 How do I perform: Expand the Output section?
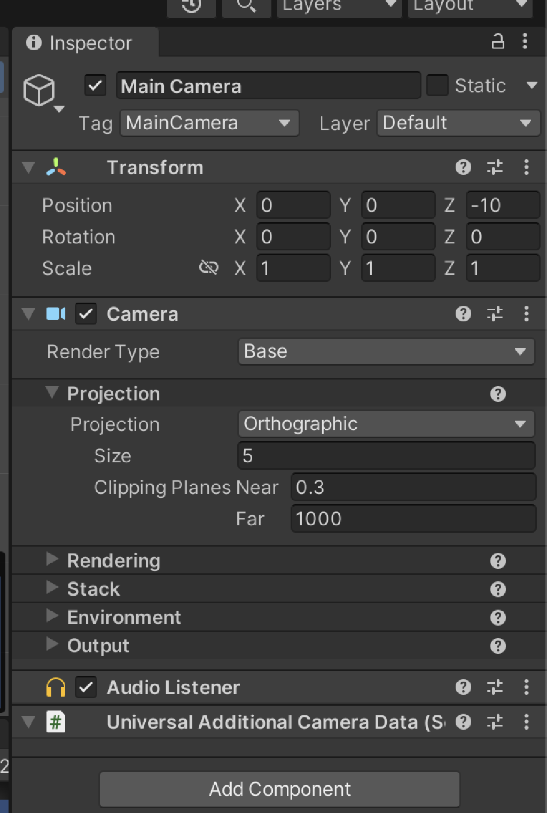pos(52,644)
